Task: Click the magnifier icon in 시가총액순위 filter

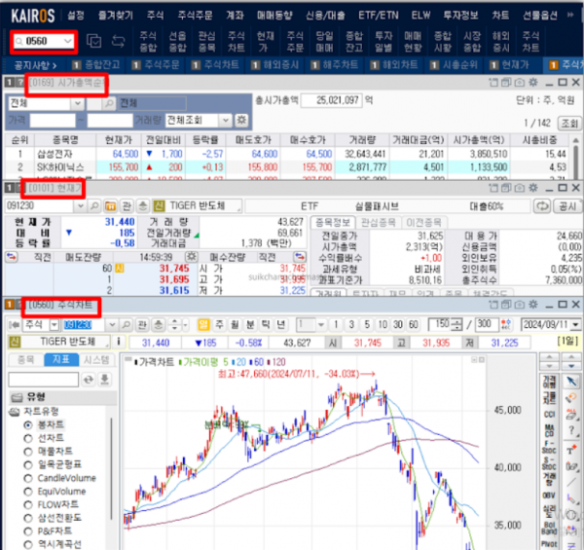Action: (x=109, y=103)
